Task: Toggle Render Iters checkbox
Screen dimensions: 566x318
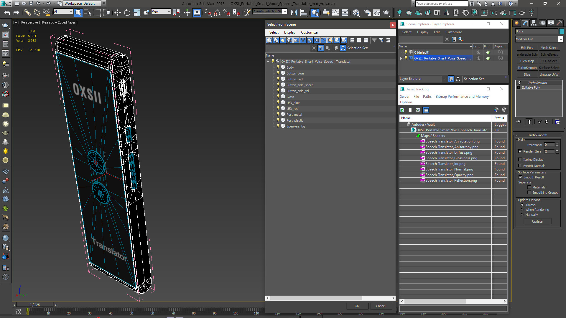Action: tap(520, 151)
